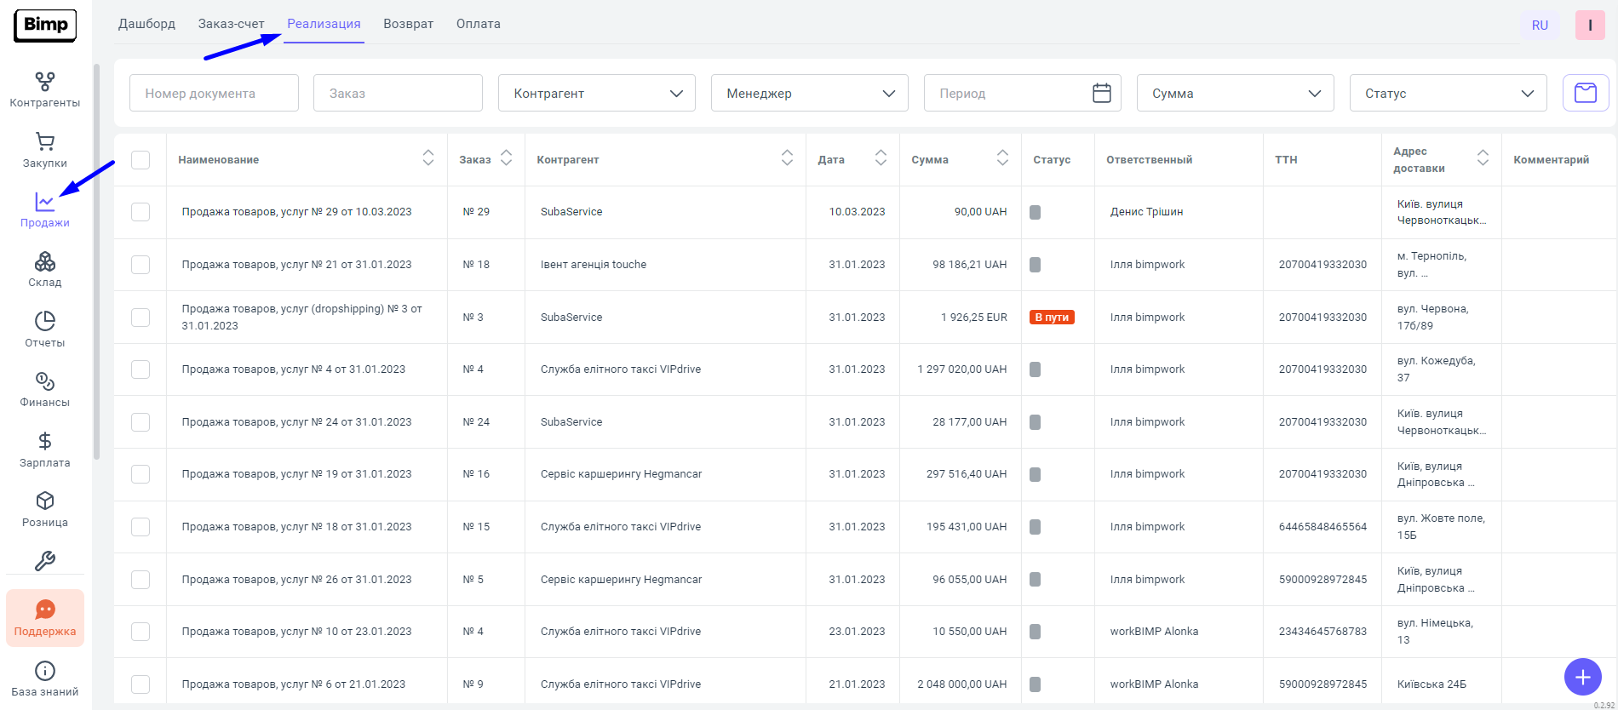Open the Статус filter dropdown
This screenshot has width=1618, height=710.
1448,93
